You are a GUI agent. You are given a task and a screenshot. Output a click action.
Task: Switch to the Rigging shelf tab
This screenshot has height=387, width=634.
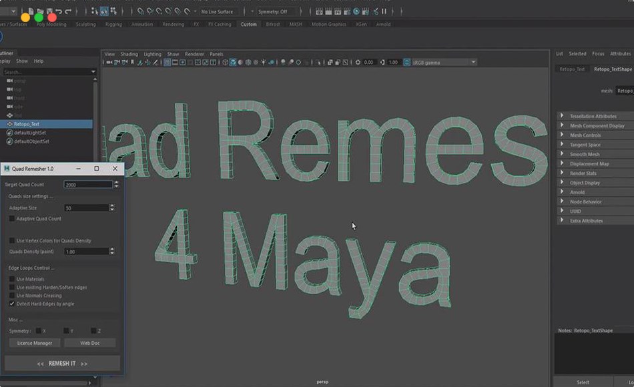[113, 24]
